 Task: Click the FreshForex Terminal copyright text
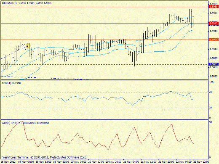click(x=44, y=157)
